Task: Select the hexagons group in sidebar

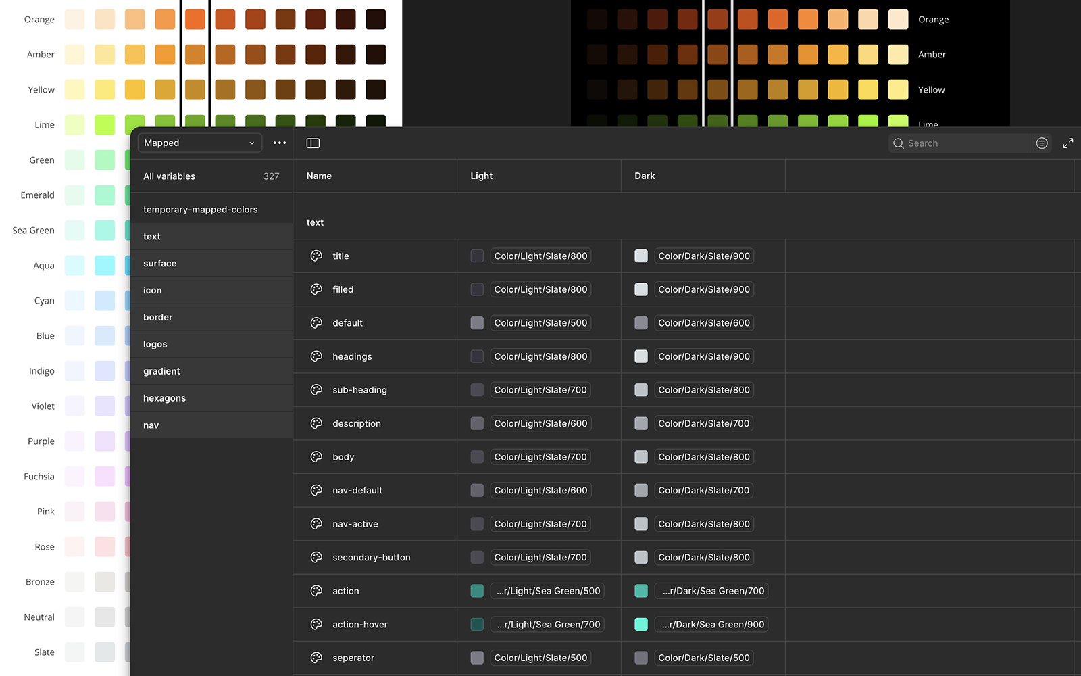Action: [x=164, y=398]
